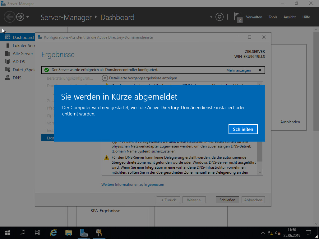Click the 'Mehr anzeigen' link
Screen dimensions: 319x239
(x=238, y=70)
